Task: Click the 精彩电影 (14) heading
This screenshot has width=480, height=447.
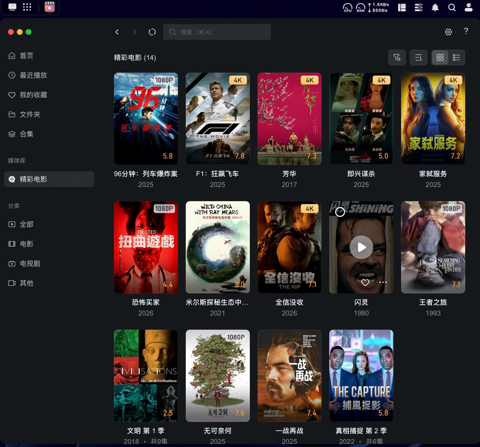Action: [135, 57]
